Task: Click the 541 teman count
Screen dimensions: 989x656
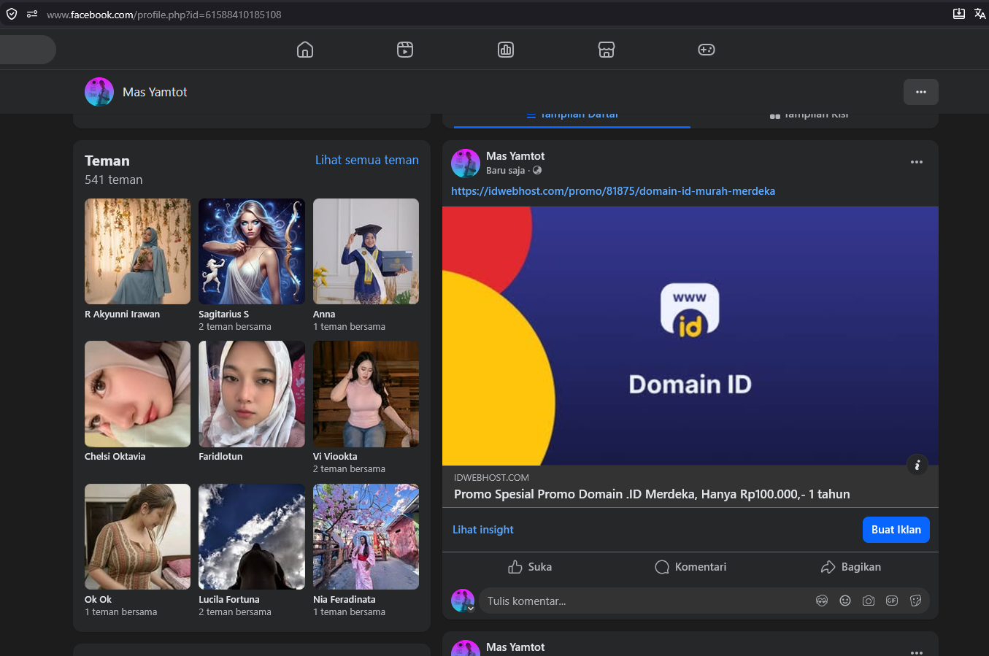Action: click(114, 180)
